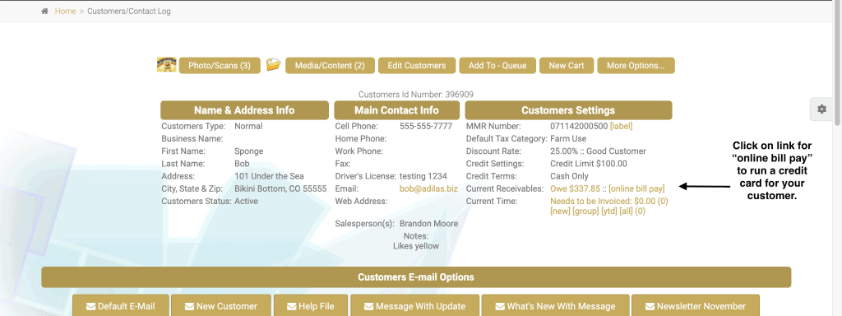
Task: Click the Edit Customers button
Action: (x=417, y=66)
